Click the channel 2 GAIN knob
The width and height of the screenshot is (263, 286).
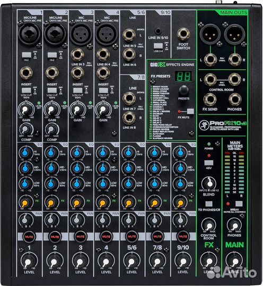(x=51, y=110)
